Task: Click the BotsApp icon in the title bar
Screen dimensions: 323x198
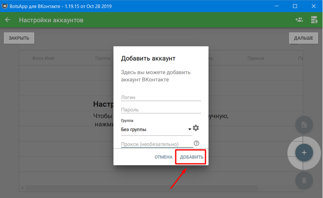Action: click(4, 6)
